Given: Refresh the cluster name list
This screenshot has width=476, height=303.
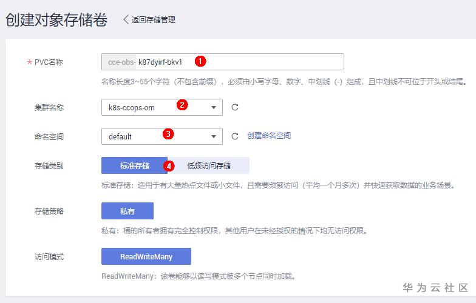Looking at the screenshot, I should pyautogui.click(x=235, y=107).
